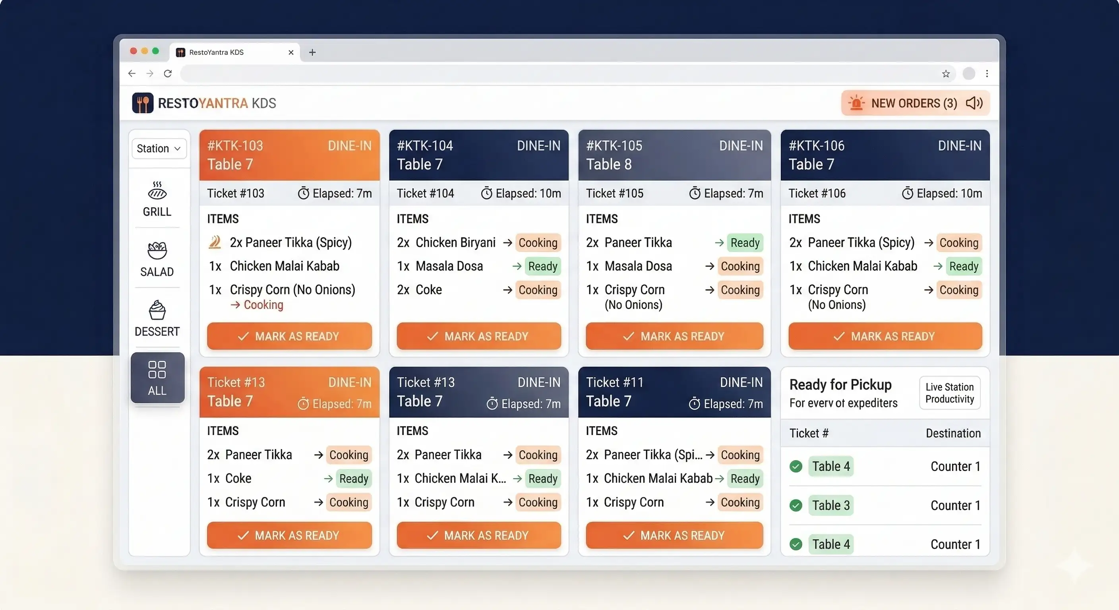1119x610 pixels.
Task: Open the Live Station Productivity button
Action: click(950, 393)
